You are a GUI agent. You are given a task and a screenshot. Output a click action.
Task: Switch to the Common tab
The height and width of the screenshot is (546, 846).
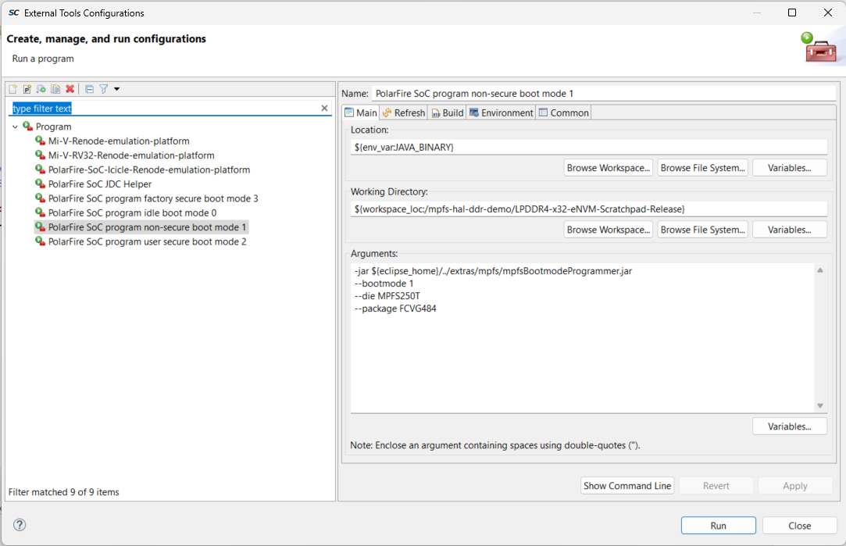563,112
